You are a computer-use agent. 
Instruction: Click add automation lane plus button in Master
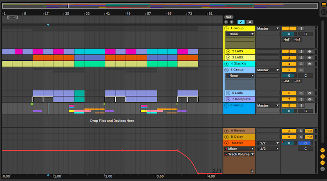252,171
